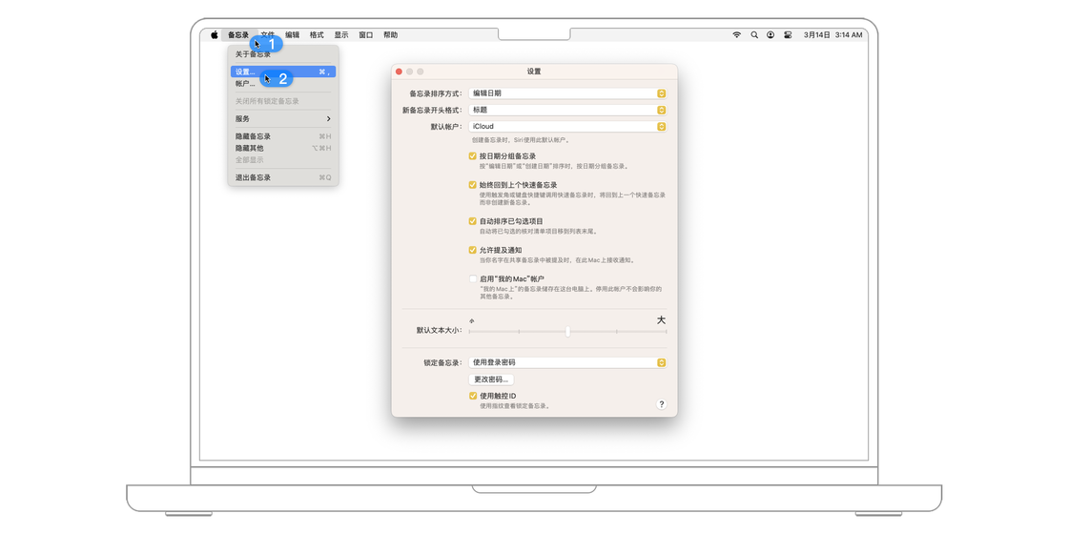
Task: Click the date and time in menu bar
Action: click(x=832, y=35)
